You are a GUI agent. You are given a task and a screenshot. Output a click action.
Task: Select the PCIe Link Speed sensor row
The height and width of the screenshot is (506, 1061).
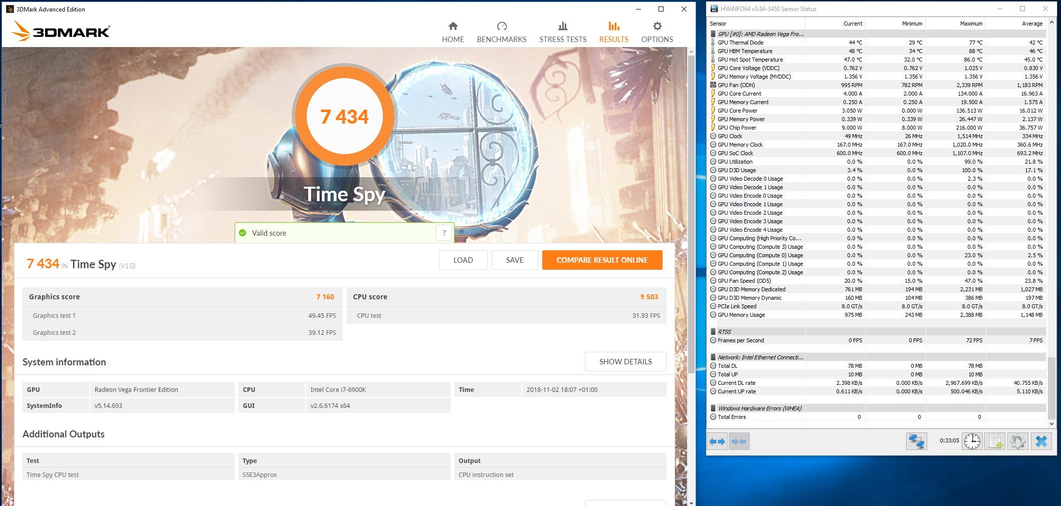[x=877, y=306]
